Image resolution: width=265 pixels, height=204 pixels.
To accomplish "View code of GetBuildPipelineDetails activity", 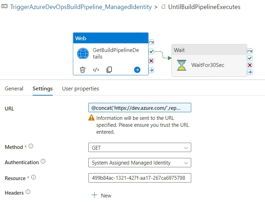I will [96, 70].
